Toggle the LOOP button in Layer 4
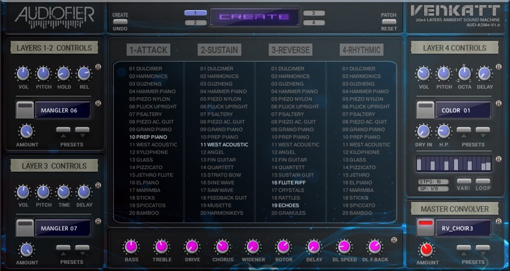This screenshot has width=510, height=271. [x=482, y=181]
